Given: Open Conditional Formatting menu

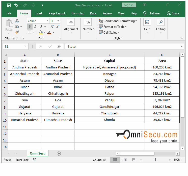Looking at the screenshot, I should pos(118,21).
